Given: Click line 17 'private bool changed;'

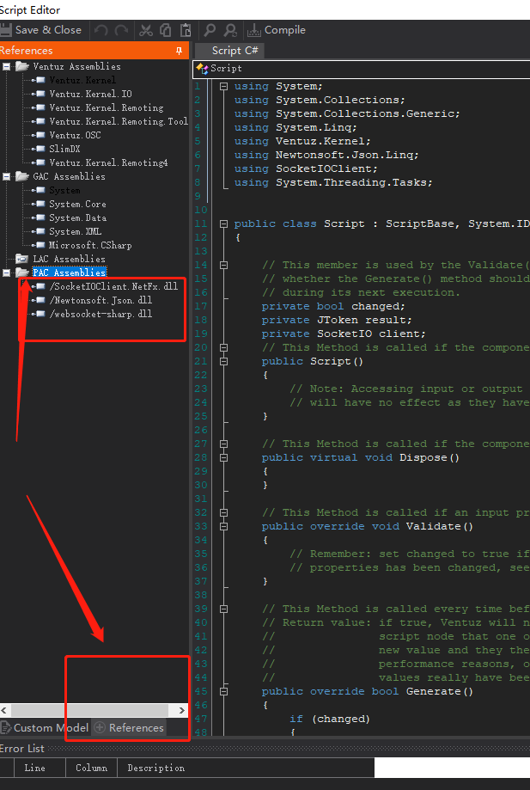Looking at the screenshot, I should [x=333, y=306].
